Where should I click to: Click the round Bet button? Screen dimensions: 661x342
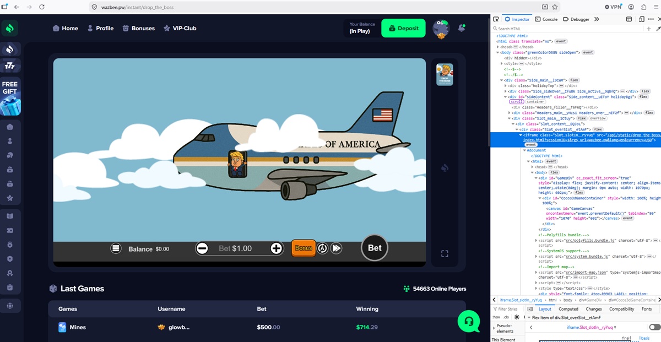pyautogui.click(x=375, y=248)
